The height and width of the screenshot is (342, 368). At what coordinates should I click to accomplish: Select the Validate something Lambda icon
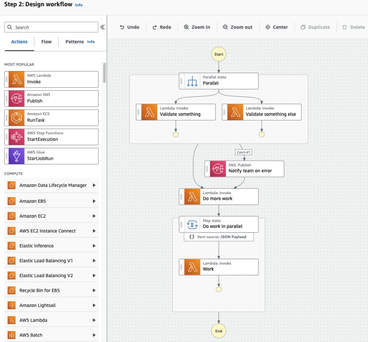click(150, 112)
